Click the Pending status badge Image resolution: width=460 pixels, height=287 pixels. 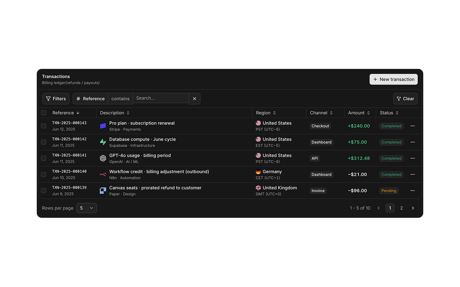(389, 191)
